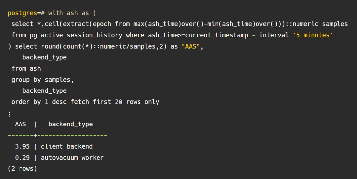357x179 pixels.
Task: Click the number 20 in fetch clause
Action: click(118, 102)
